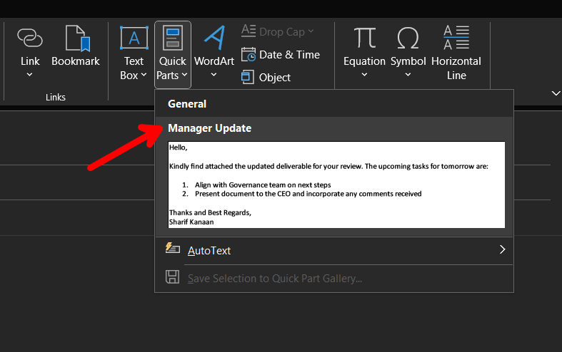Viewport: 562px width, 352px height.
Task: Select the Text Box icon
Action: click(x=134, y=38)
